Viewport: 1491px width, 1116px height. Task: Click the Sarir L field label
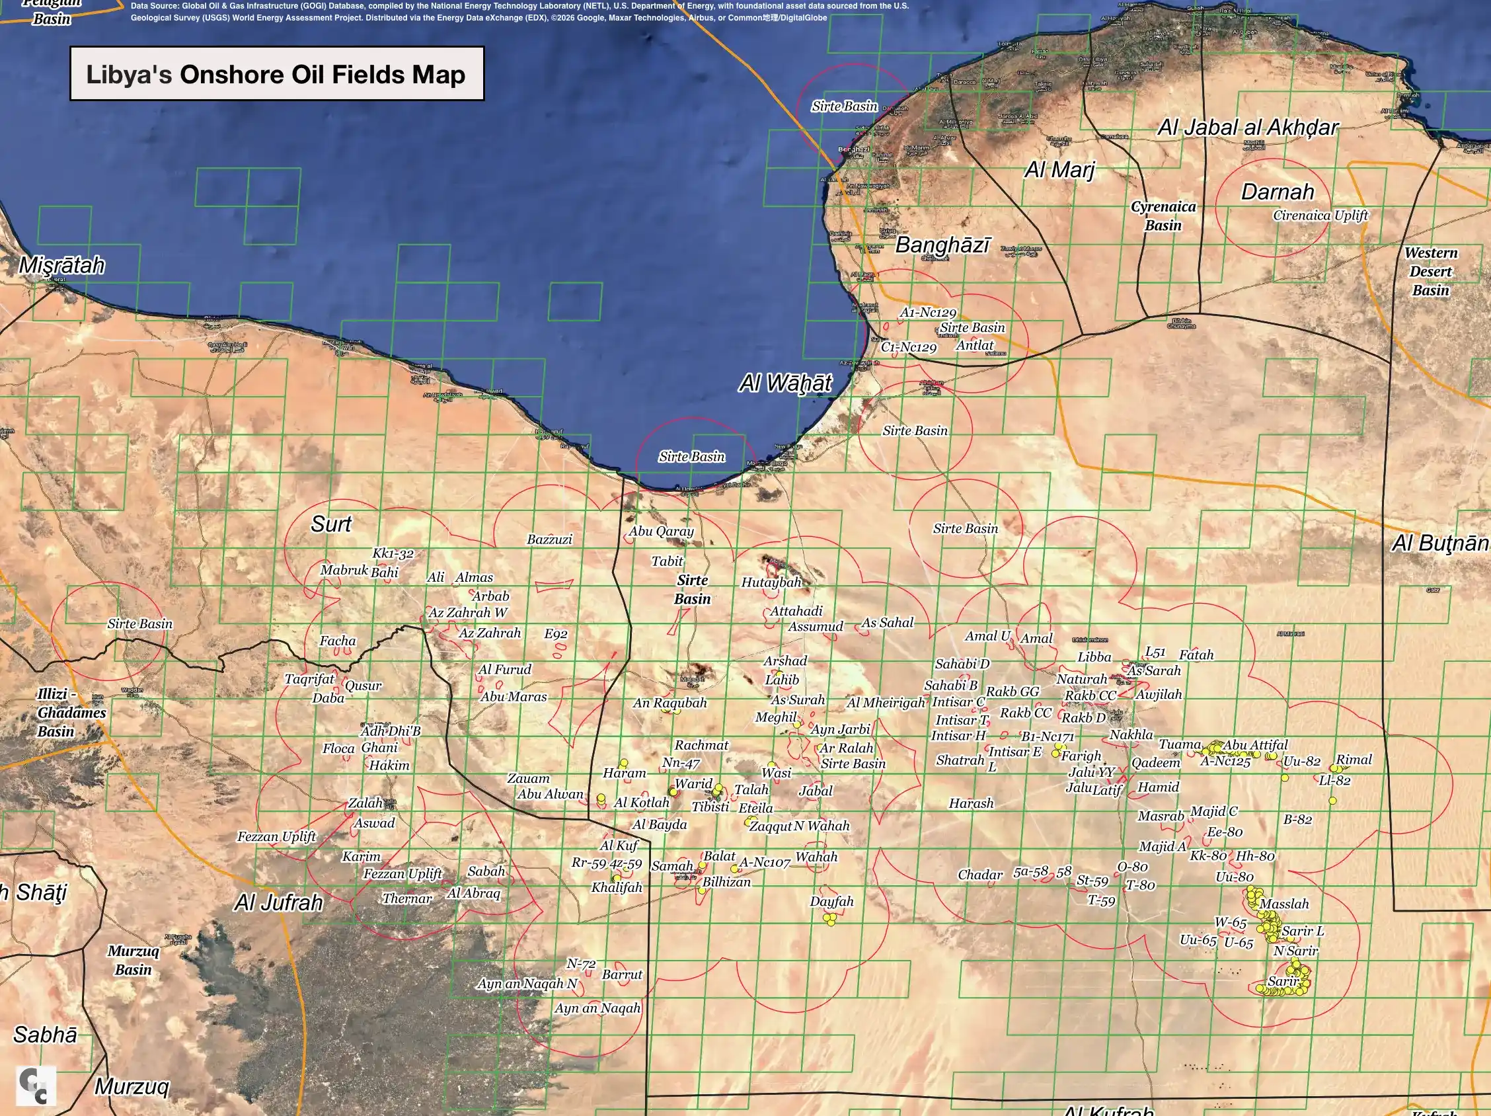tap(1302, 932)
